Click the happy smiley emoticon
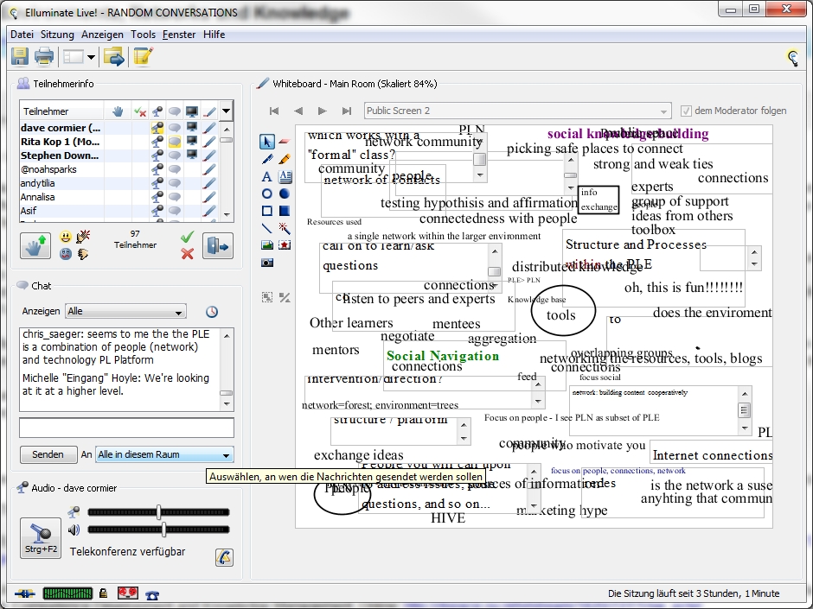This screenshot has height=609, width=813. click(66, 238)
